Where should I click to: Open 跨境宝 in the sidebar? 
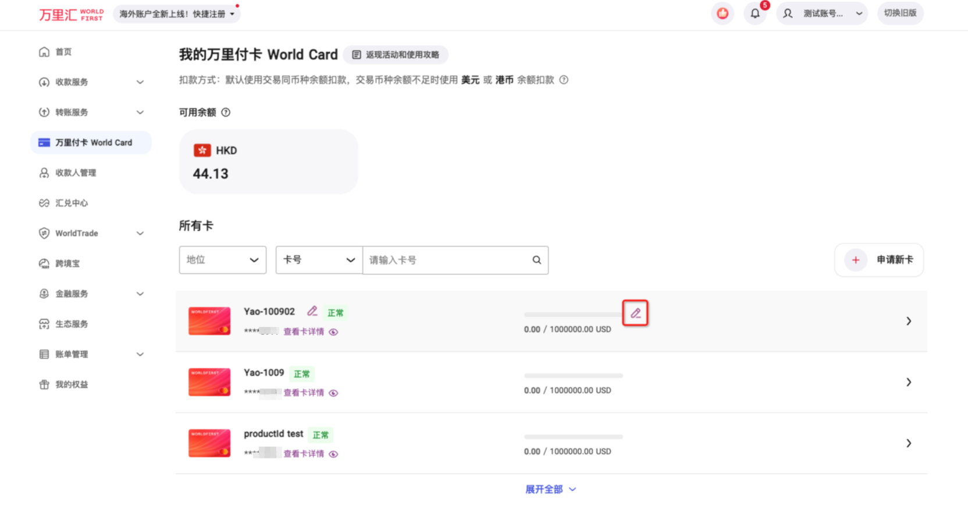pyautogui.click(x=67, y=263)
